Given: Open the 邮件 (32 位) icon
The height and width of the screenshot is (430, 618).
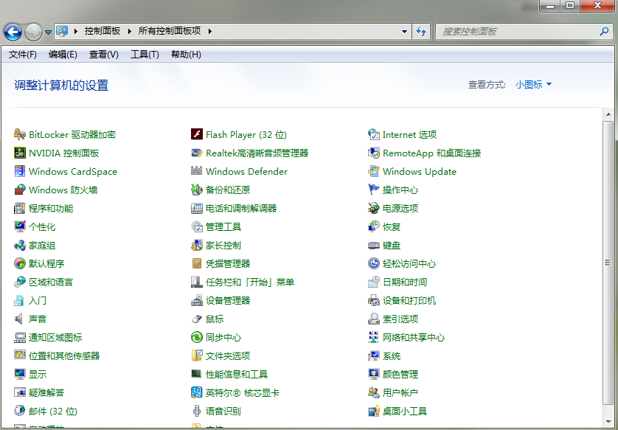Looking at the screenshot, I should tap(20, 411).
